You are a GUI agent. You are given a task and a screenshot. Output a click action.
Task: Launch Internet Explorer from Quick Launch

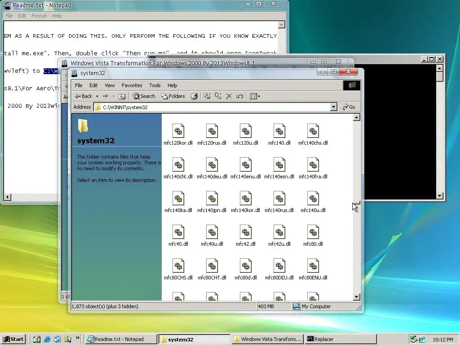click(x=47, y=339)
